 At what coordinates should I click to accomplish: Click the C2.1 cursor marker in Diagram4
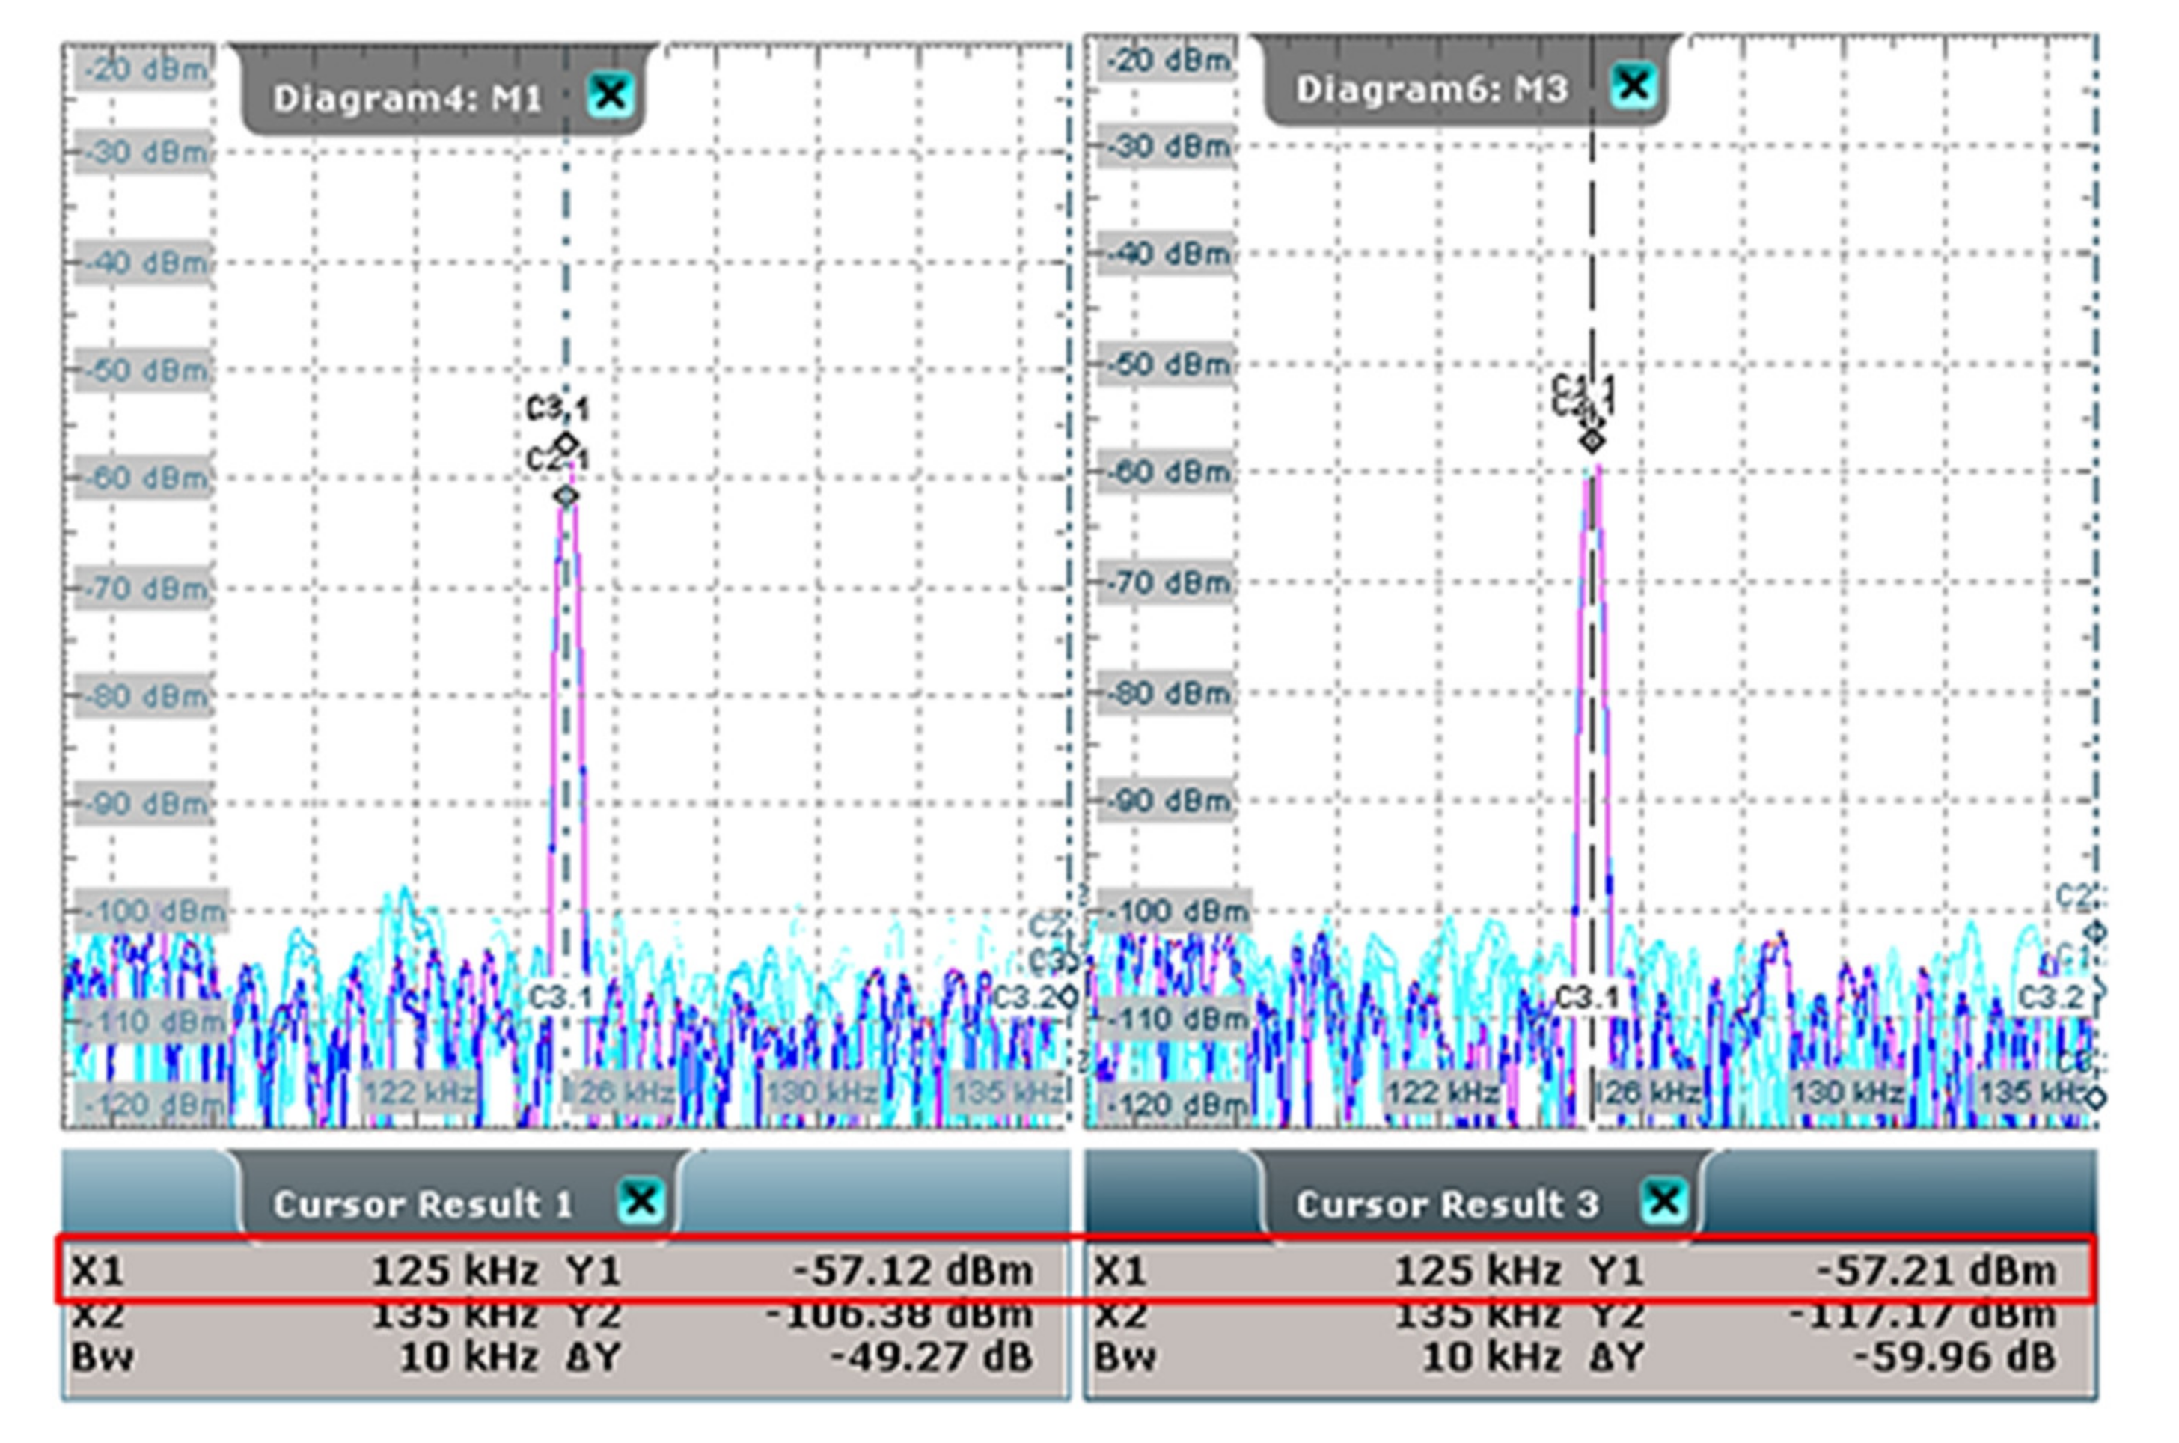[x=566, y=496]
